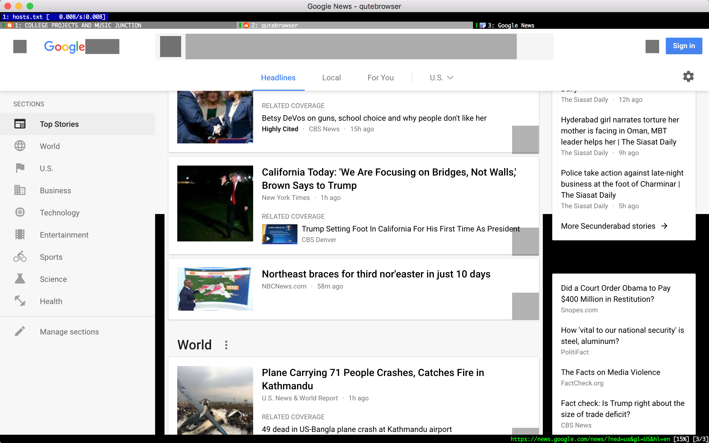Open The Facts on Media Violence
709x443 pixels.
pos(610,372)
